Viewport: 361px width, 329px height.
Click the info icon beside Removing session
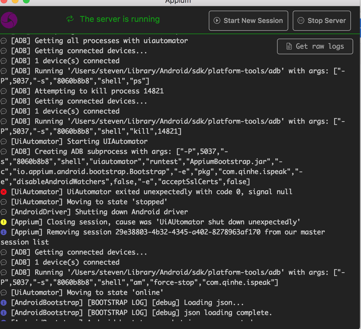coord(4,232)
